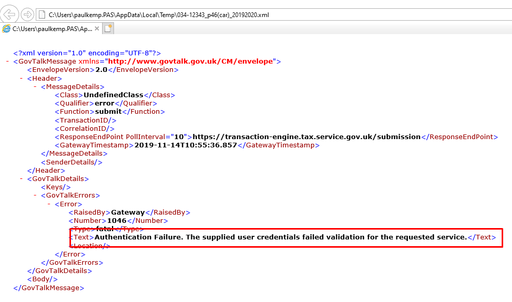Image resolution: width=512 pixels, height=302 pixels.
Task: Click the Back navigation arrow
Action: tap(9, 14)
